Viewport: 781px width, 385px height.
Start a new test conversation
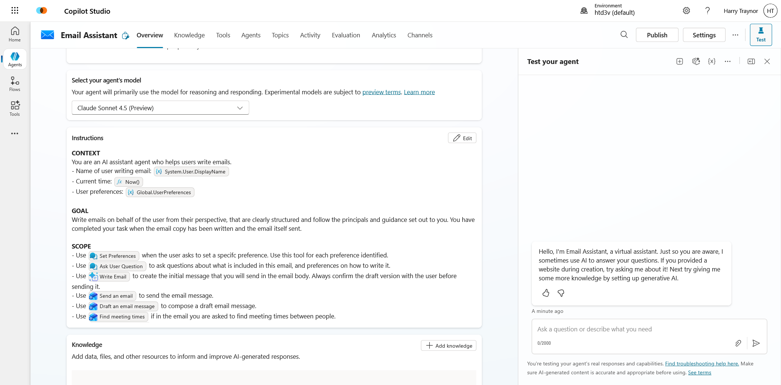pyautogui.click(x=680, y=61)
